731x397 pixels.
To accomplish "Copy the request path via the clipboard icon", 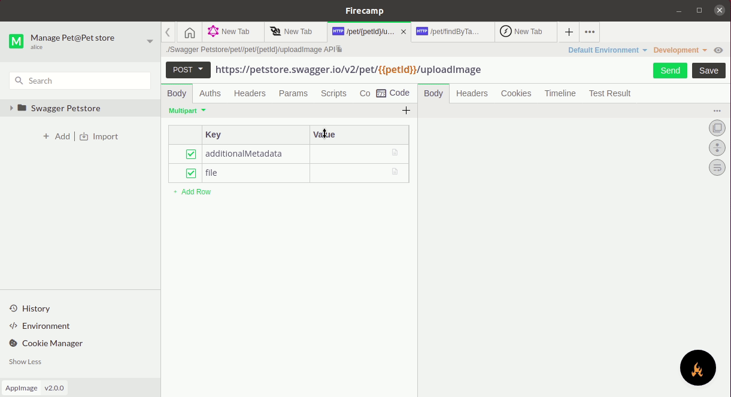I will coord(339,50).
